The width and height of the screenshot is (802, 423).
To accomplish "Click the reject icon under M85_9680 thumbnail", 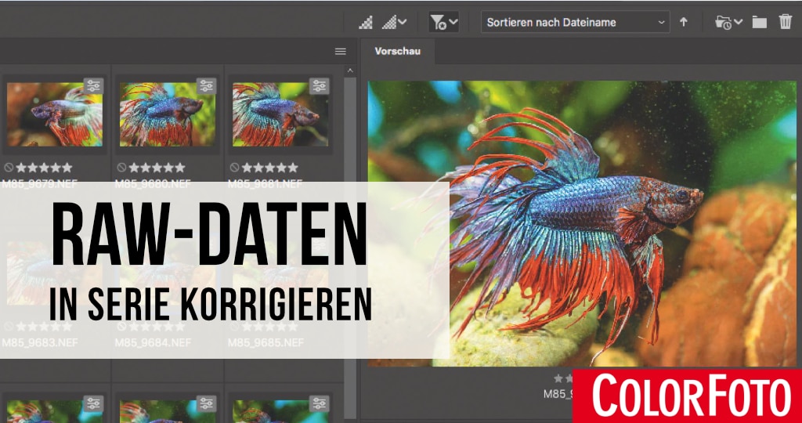I will (x=121, y=168).
